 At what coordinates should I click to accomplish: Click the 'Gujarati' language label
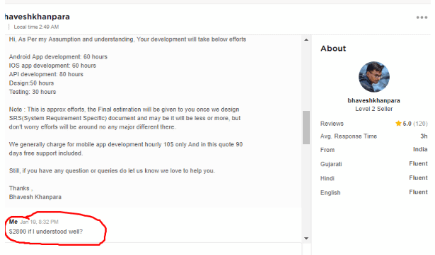click(331, 164)
